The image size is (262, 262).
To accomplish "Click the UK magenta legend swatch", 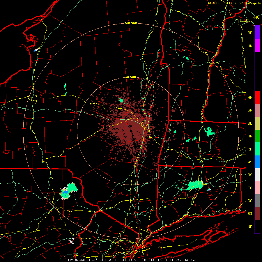I will tap(257, 46).
